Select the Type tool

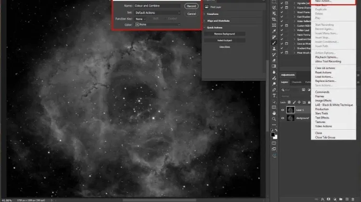274,95
